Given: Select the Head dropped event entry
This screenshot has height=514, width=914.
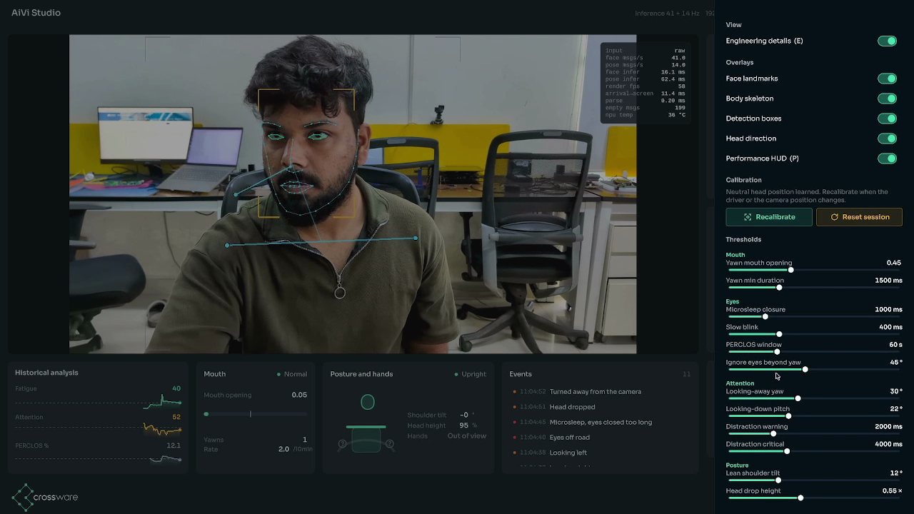Looking at the screenshot, I should click(572, 407).
